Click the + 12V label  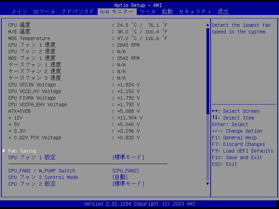pos(15,118)
